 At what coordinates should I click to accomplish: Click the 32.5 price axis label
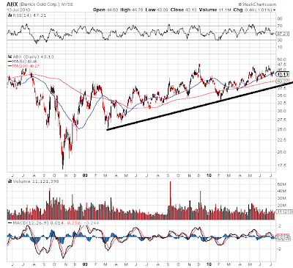click(282, 103)
